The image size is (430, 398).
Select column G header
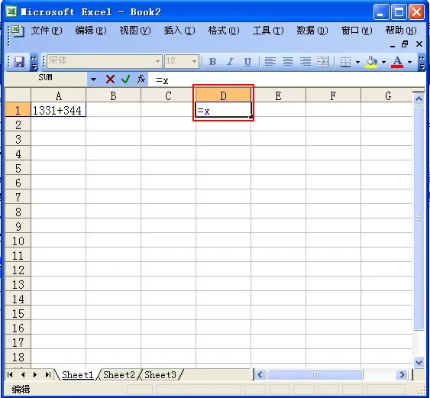tap(387, 95)
